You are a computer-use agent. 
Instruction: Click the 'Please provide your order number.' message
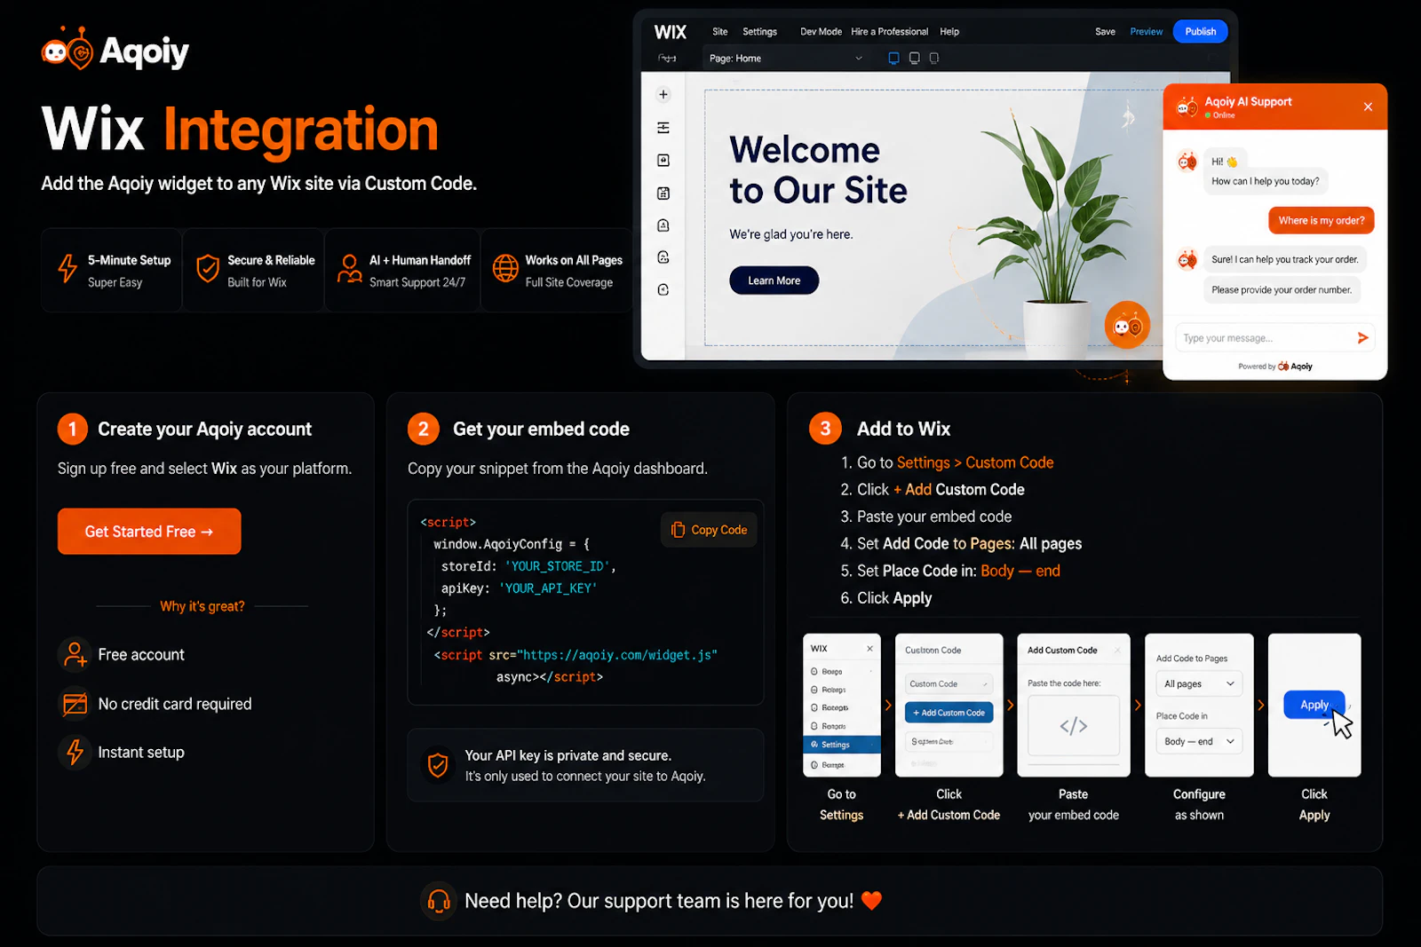(x=1282, y=290)
